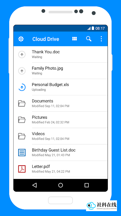Image resolution: width=121 pixels, height=216 pixels.
Task: Tap the Android back navigation button
Action: (35, 185)
